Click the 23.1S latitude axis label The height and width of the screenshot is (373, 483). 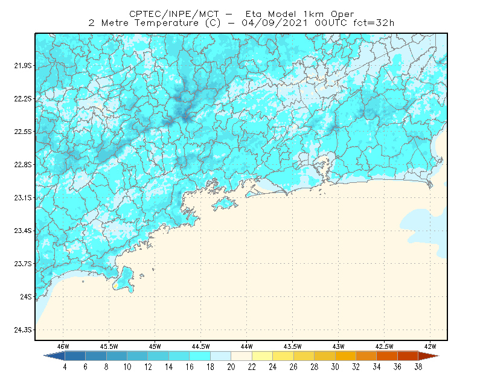[x=22, y=198]
